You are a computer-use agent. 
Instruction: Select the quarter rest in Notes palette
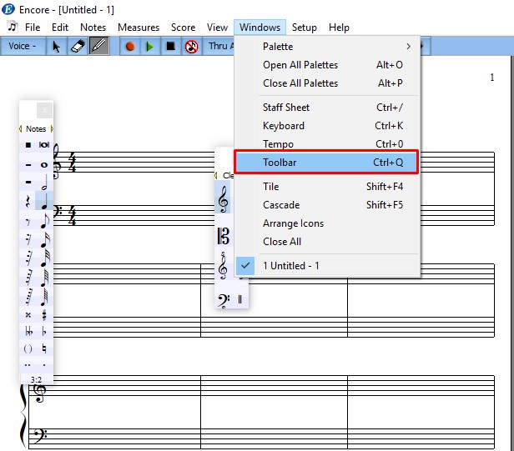[x=28, y=202]
